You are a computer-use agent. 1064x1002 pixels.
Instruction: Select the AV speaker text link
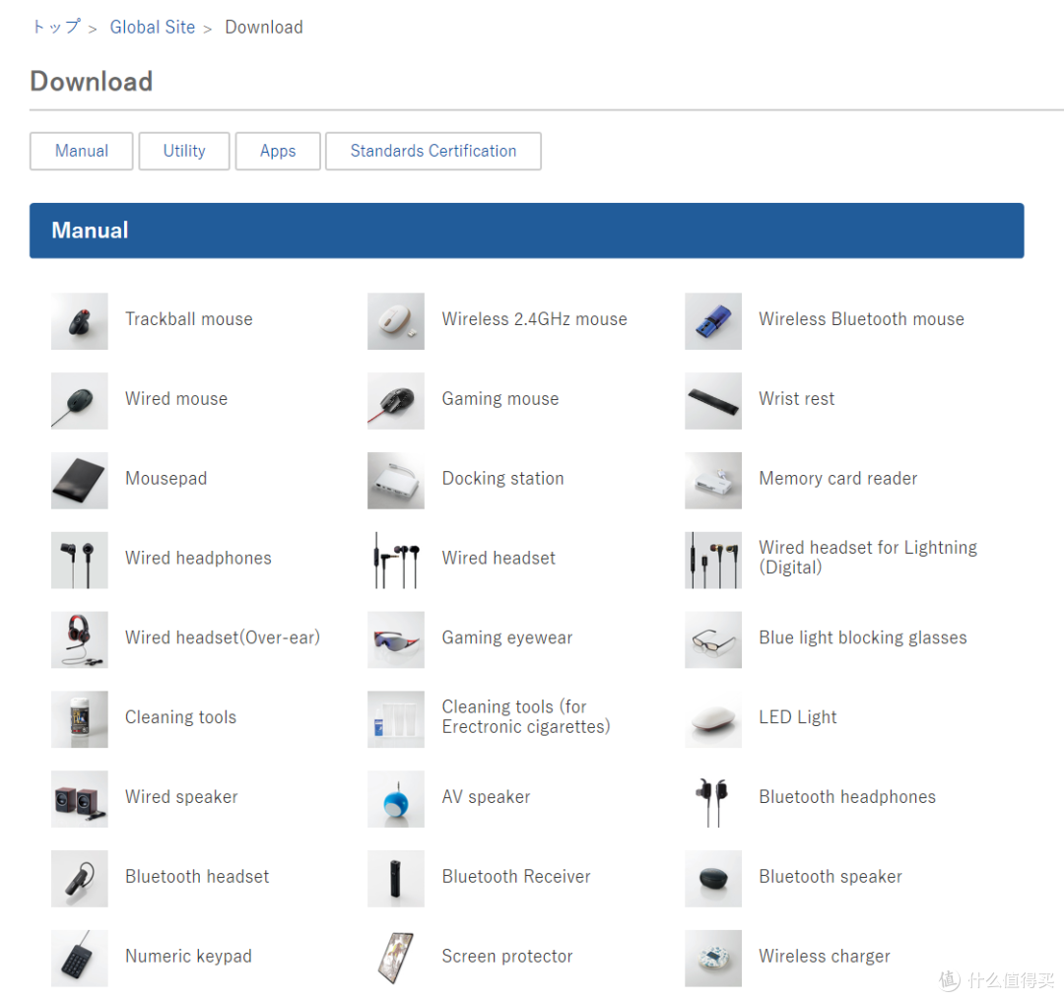(x=486, y=796)
